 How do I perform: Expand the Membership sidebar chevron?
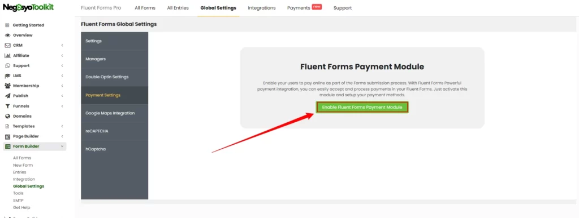coord(62,86)
